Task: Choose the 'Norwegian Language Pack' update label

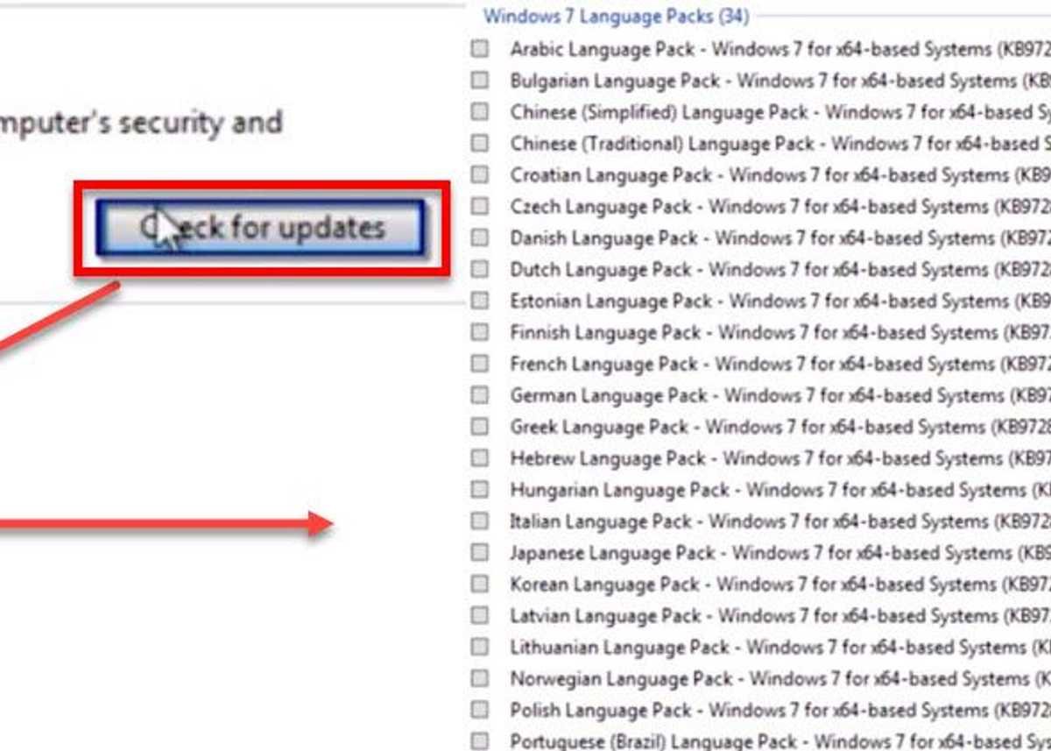Action: [x=780, y=679]
